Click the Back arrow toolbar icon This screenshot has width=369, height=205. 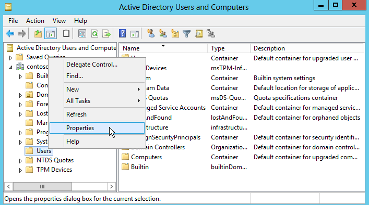10,34
